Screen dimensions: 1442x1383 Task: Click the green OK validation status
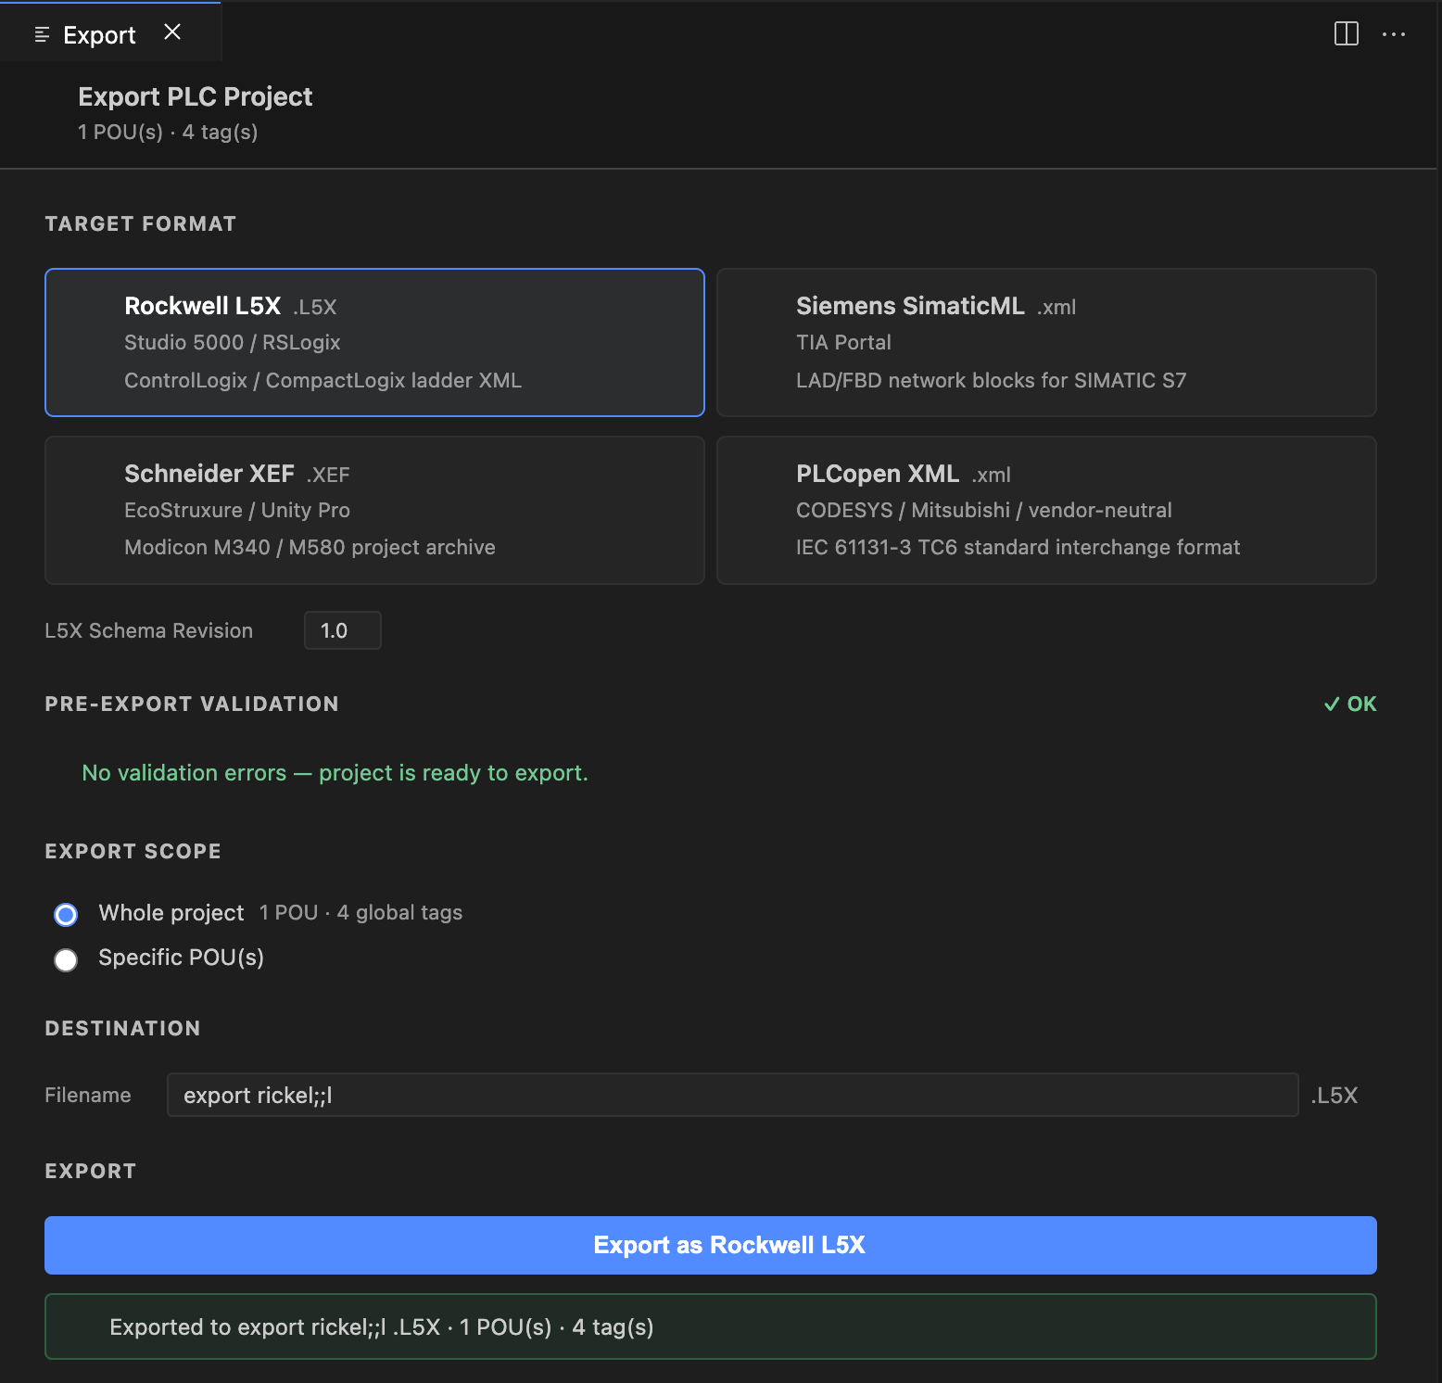click(x=1350, y=704)
